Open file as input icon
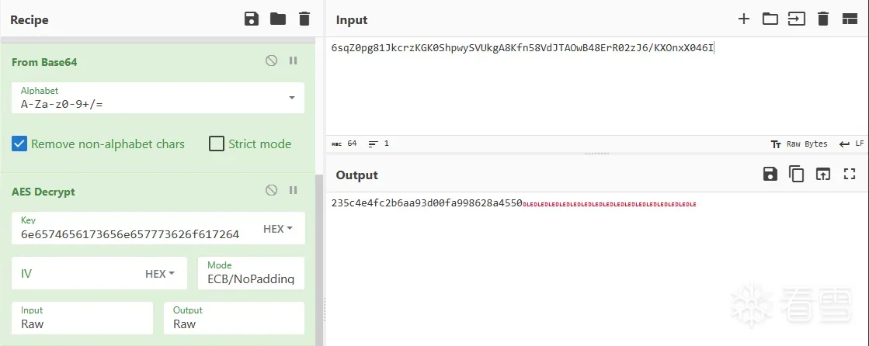The height and width of the screenshot is (346, 869). tap(797, 19)
